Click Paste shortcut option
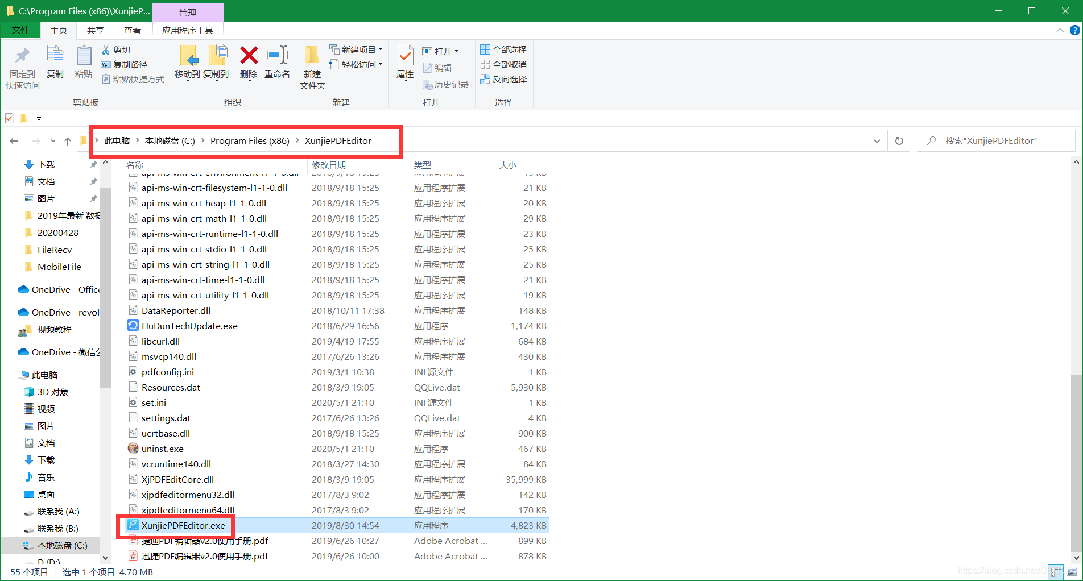Viewport: 1083px width, 581px height. click(133, 80)
